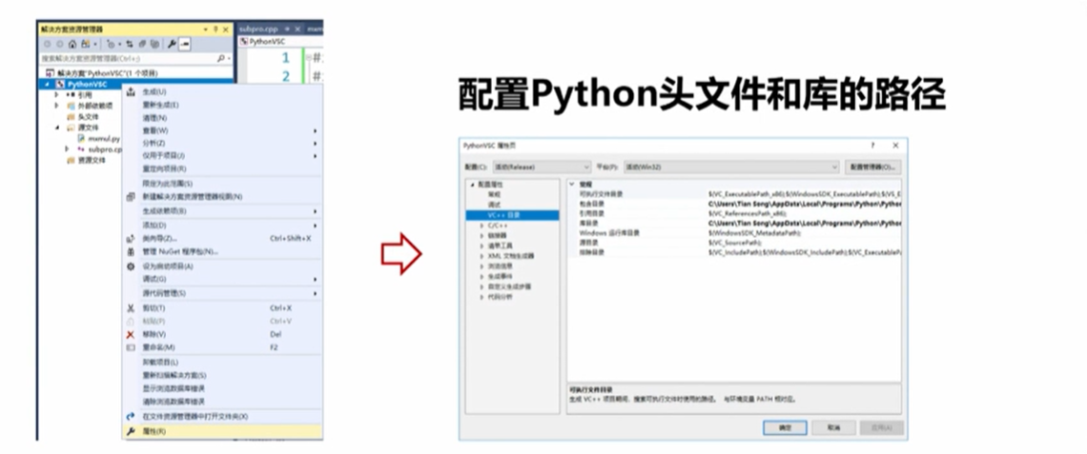Click the scissors icon for 剪切(T)
The image size is (1087, 454).
[x=131, y=308]
